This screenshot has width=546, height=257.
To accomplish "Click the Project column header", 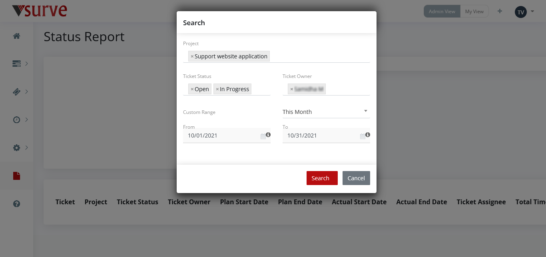I will tap(96, 202).
